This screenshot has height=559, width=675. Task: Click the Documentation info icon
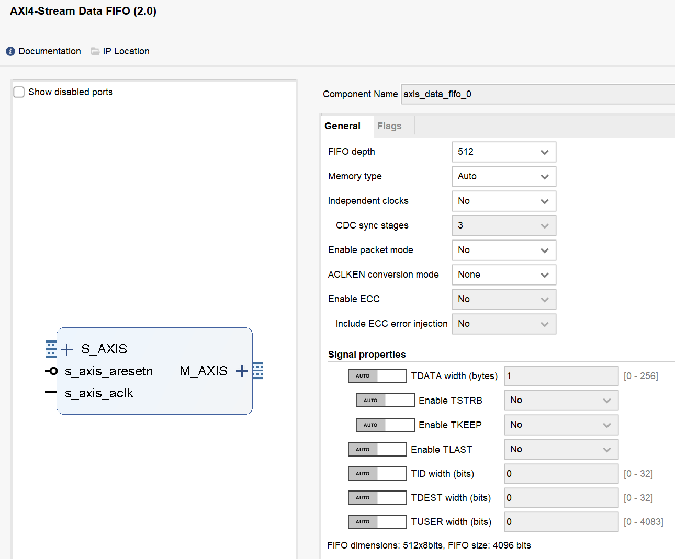(x=9, y=51)
